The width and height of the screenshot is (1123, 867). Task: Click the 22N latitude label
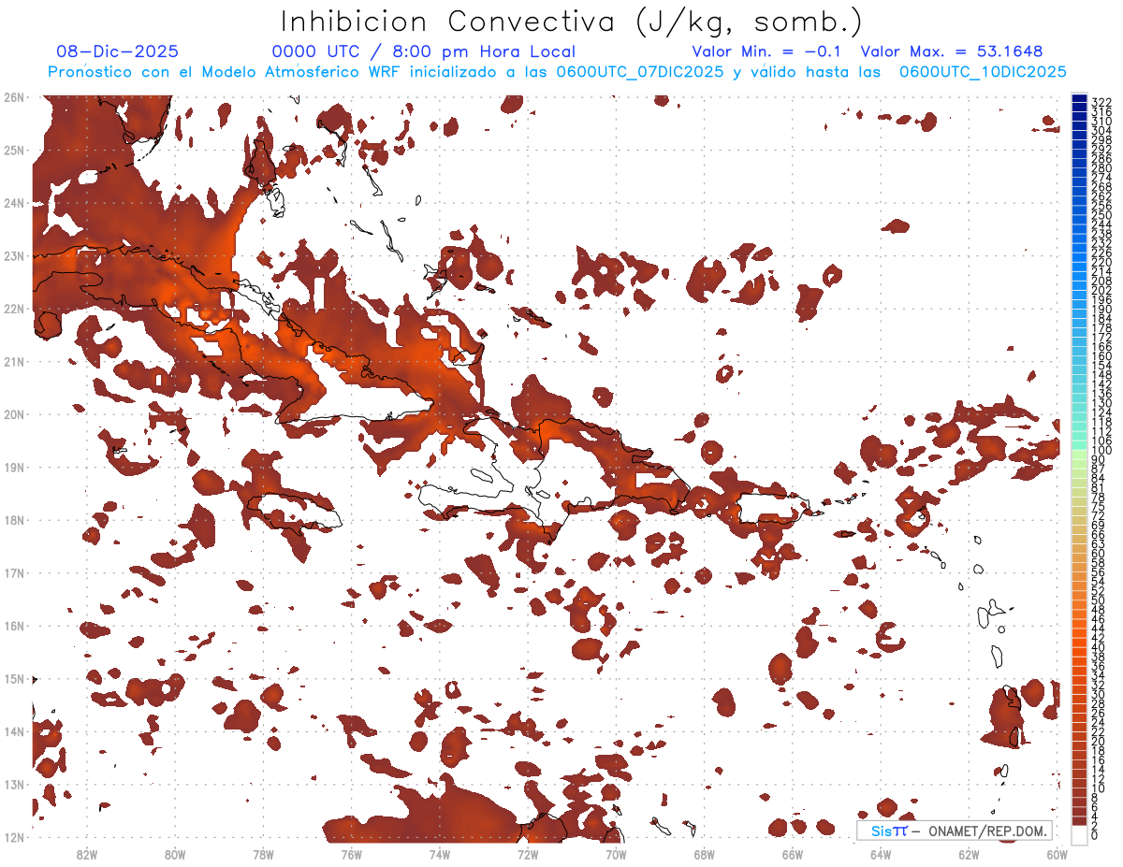(13, 309)
